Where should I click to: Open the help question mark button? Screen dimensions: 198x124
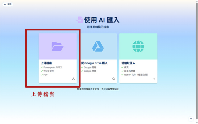point(191,119)
